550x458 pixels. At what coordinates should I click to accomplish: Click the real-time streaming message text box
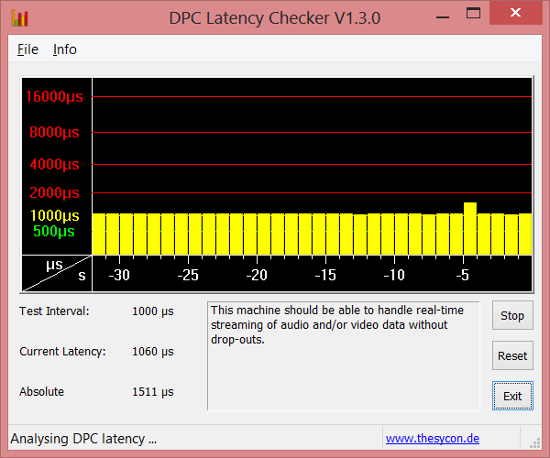(344, 355)
